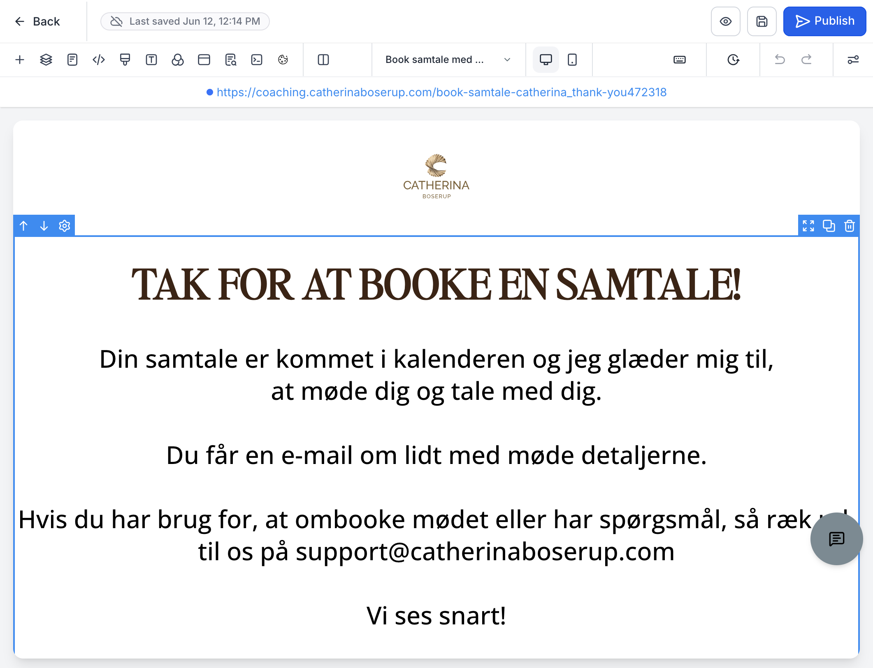Open the floating chat widget button
The width and height of the screenshot is (873, 668).
tap(836, 538)
